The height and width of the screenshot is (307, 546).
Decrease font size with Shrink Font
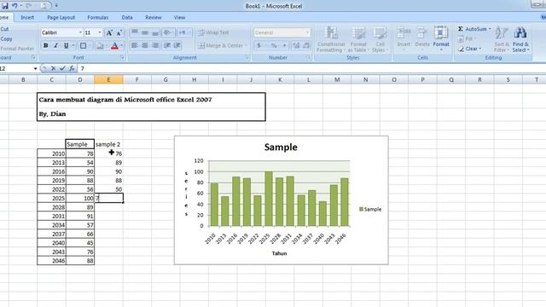[x=119, y=32]
